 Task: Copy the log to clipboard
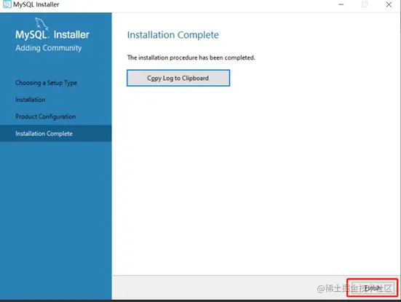click(x=178, y=78)
